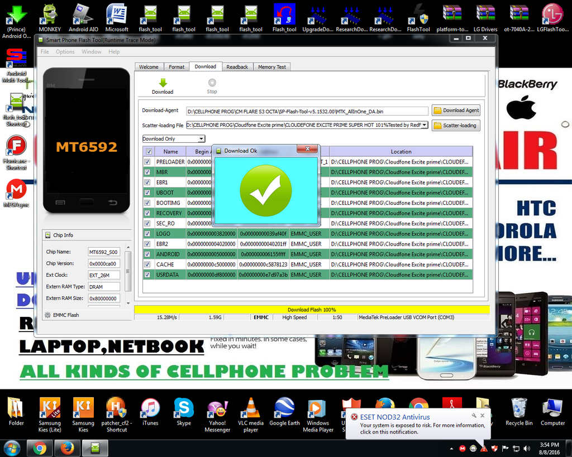Open the platform-to... archive icon
The height and width of the screenshot is (457, 572).
pyautogui.click(x=452, y=17)
